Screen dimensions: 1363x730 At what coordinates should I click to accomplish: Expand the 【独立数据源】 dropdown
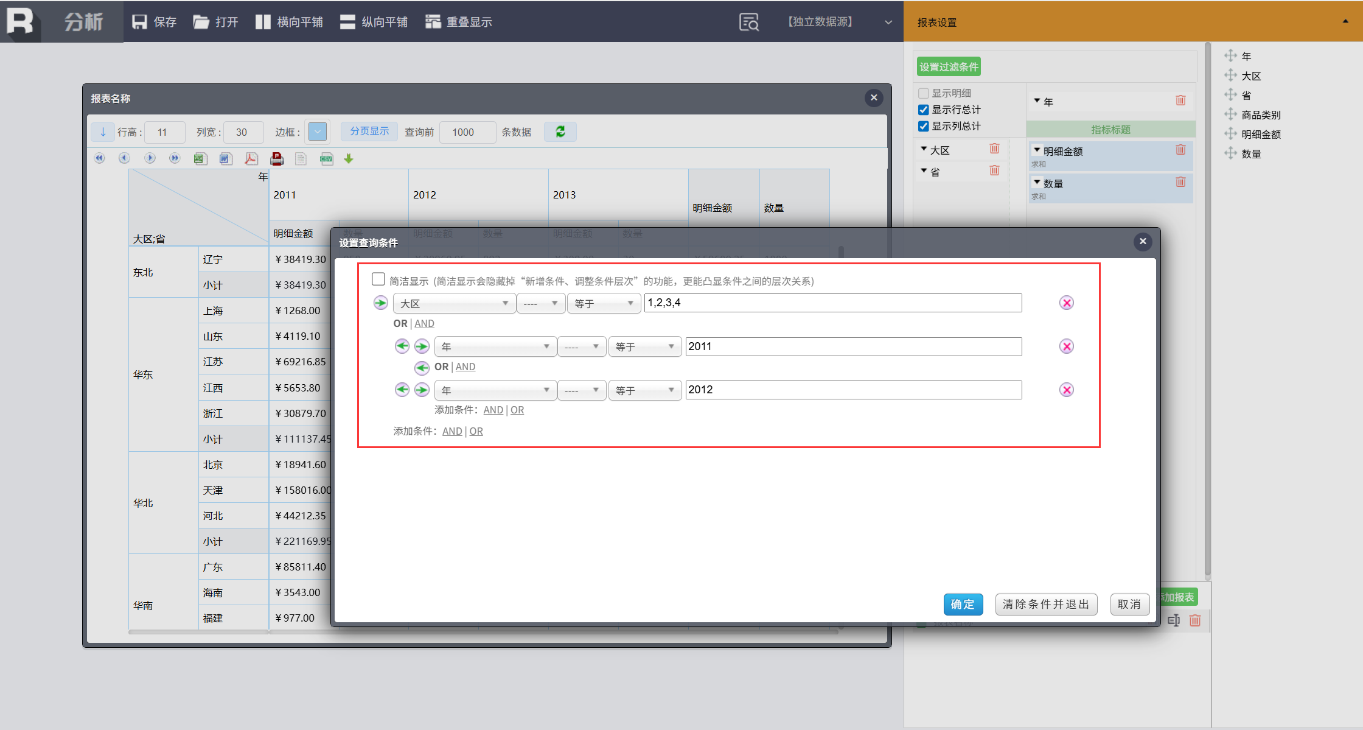pos(888,22)
